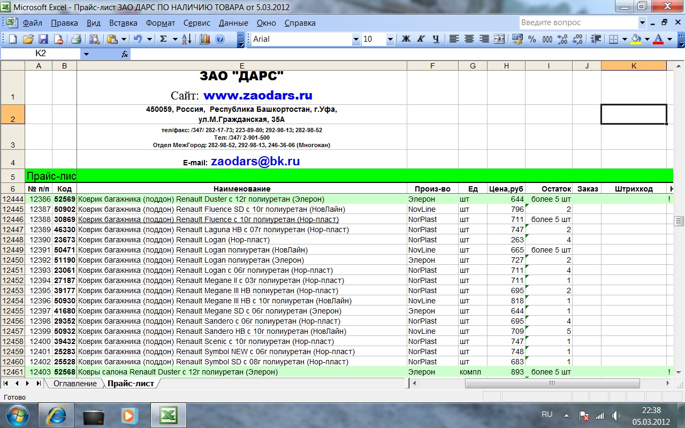Screen dimensions: 685x428
Task: Switch to the Оглавление sheet tab
Action: (x=75, y=384)
